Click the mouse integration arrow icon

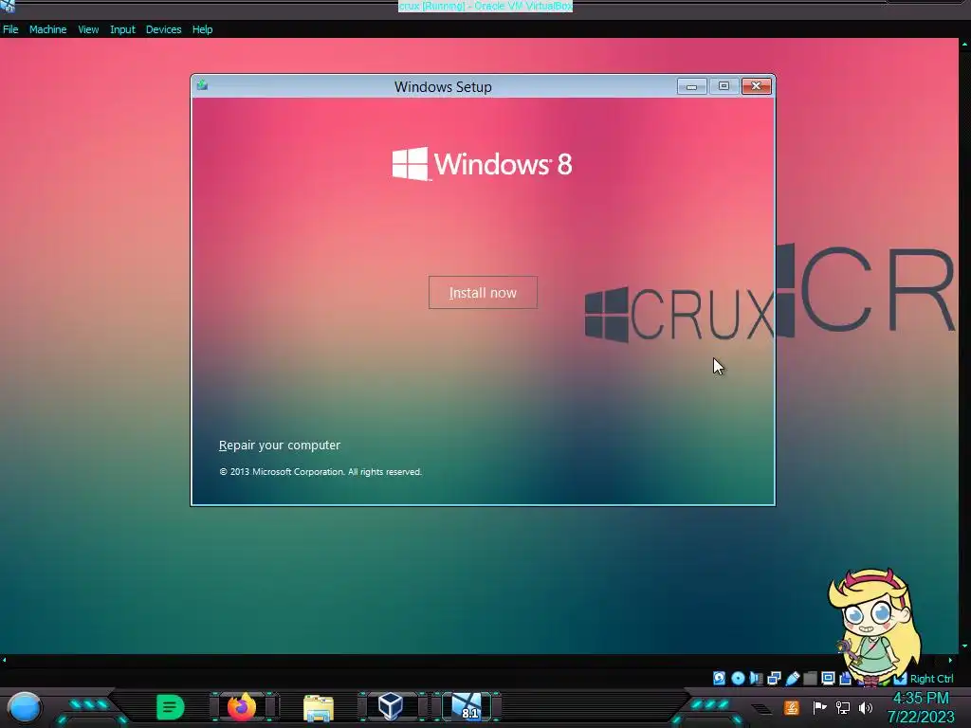[x=901, y=679]
